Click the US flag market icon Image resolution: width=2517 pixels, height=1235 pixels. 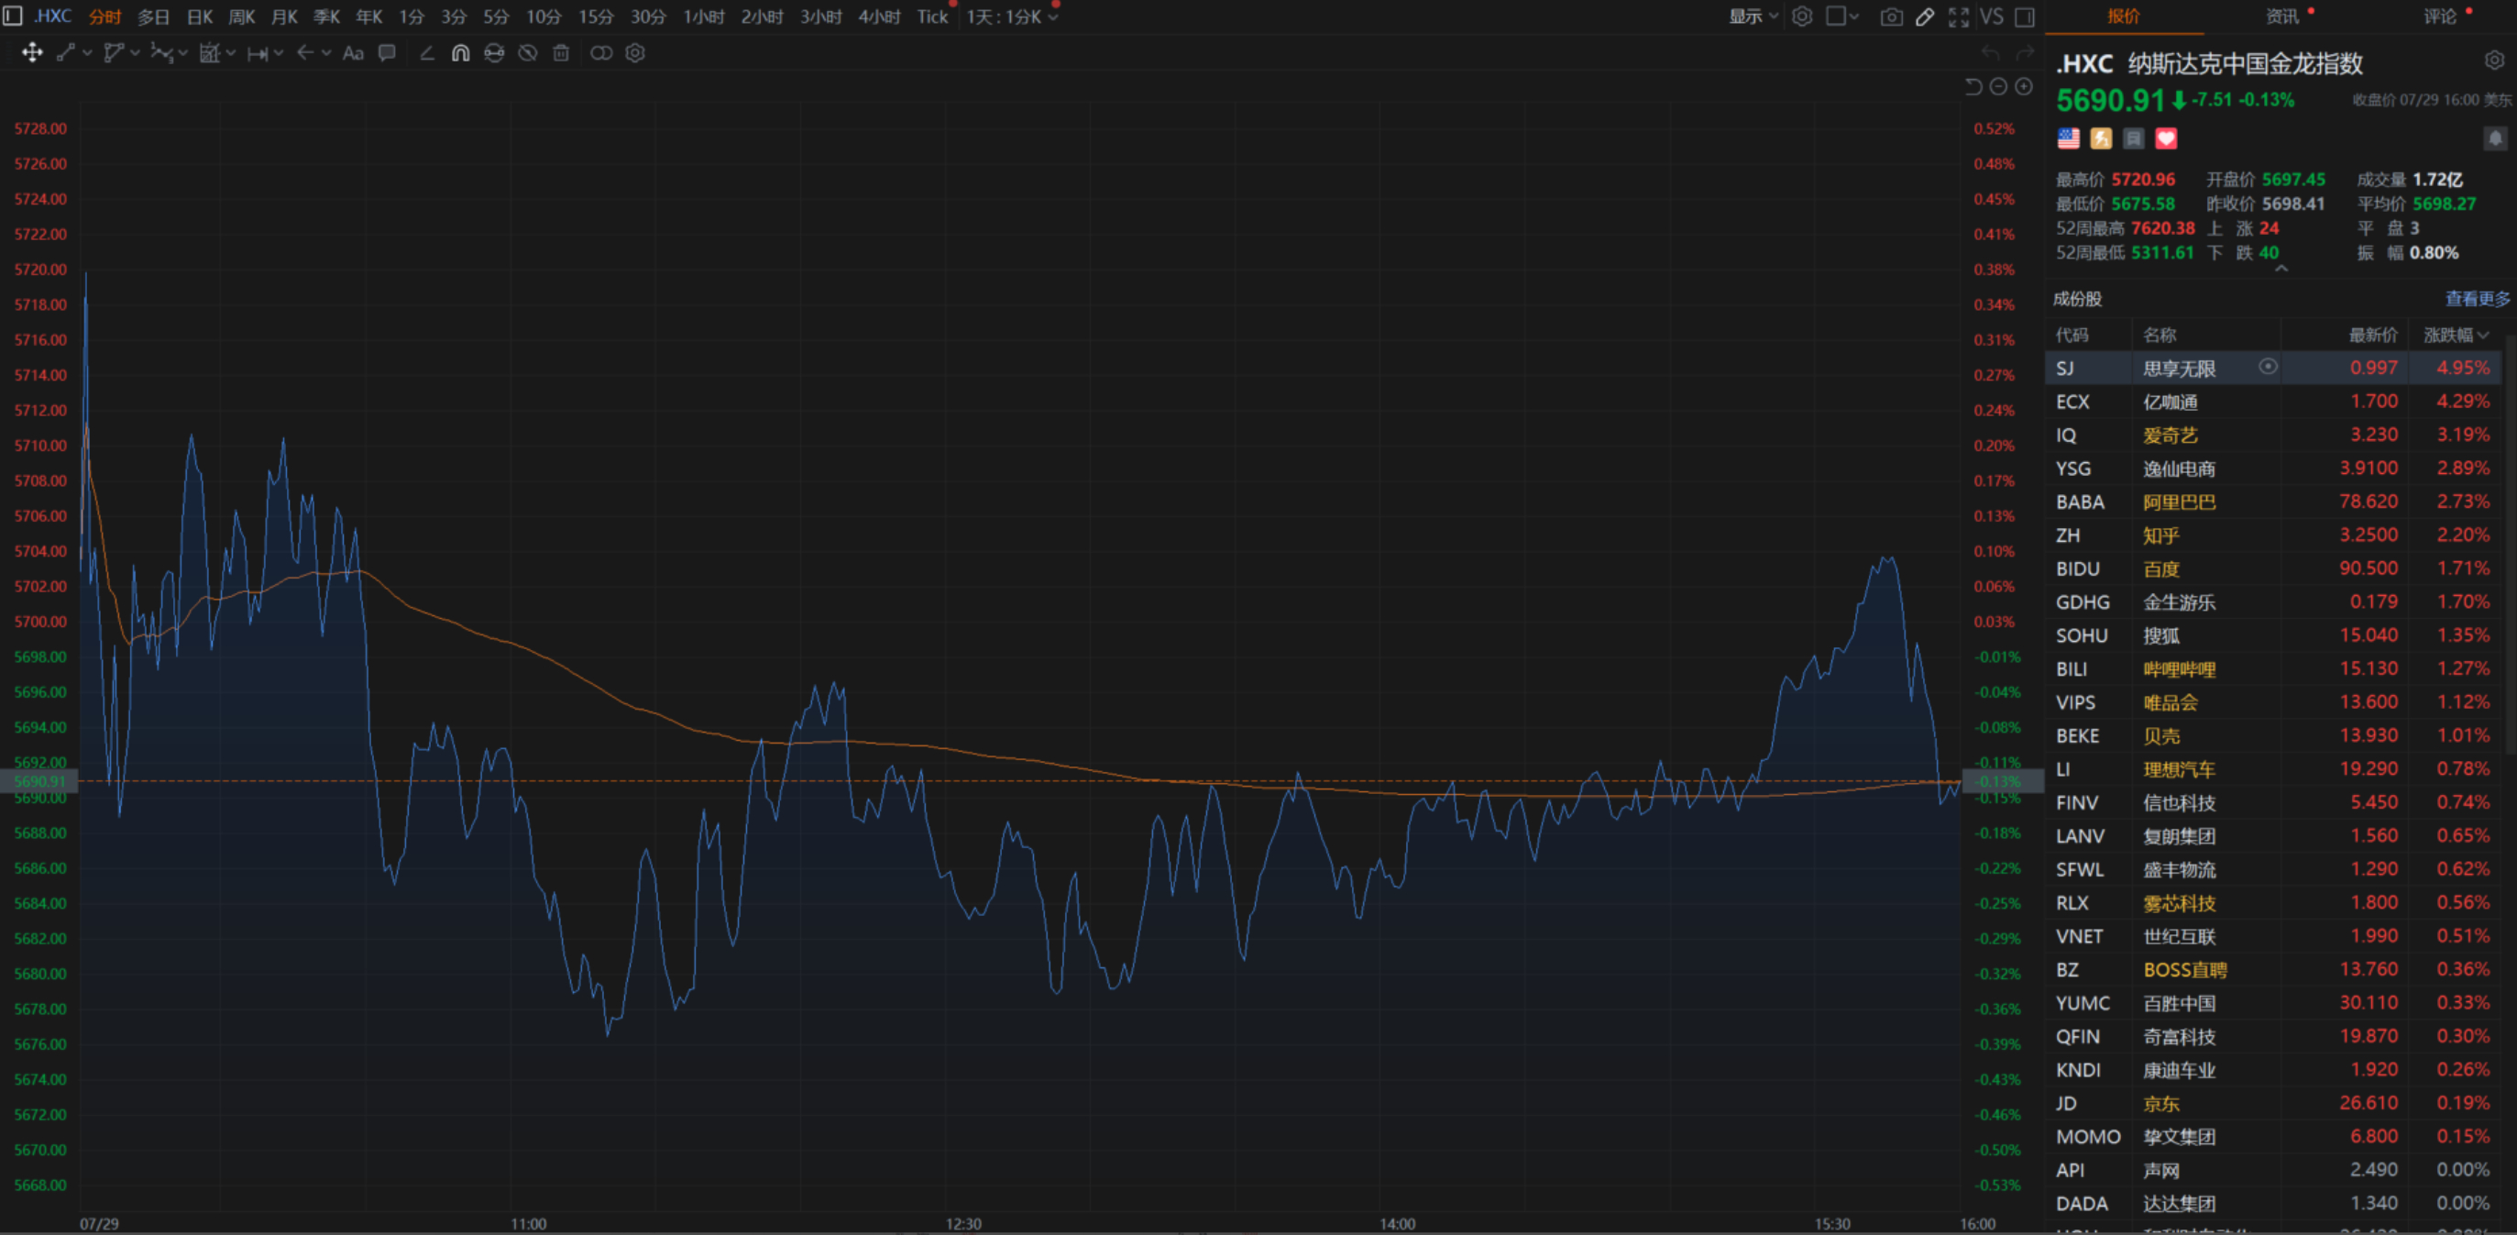pos(2069,138)
